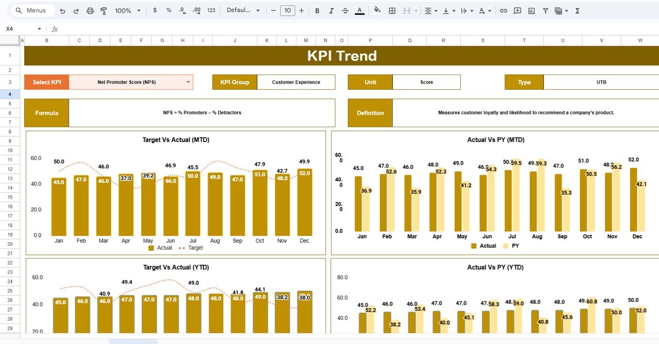Toggle italic formatting
This screenshot has height=344, width=659.
[x=331, y=11]
